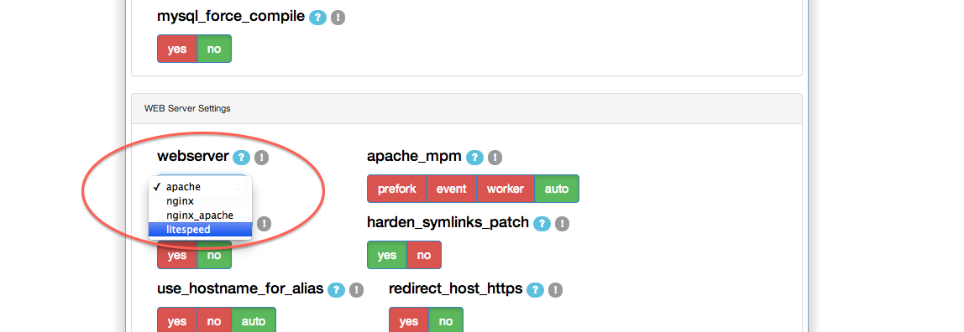Open help icon for harden_symlinks_patch
Viewport: 964px width, 332px height.
[x=542, y=224]
